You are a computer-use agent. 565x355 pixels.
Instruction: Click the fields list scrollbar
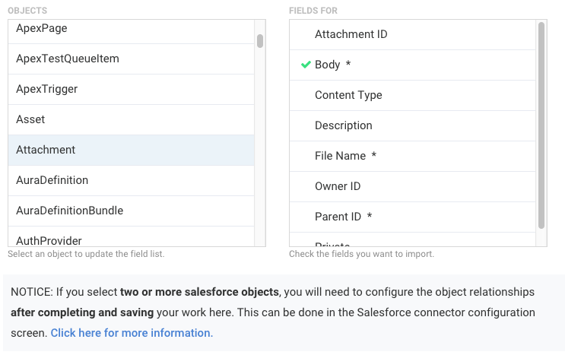541,125
